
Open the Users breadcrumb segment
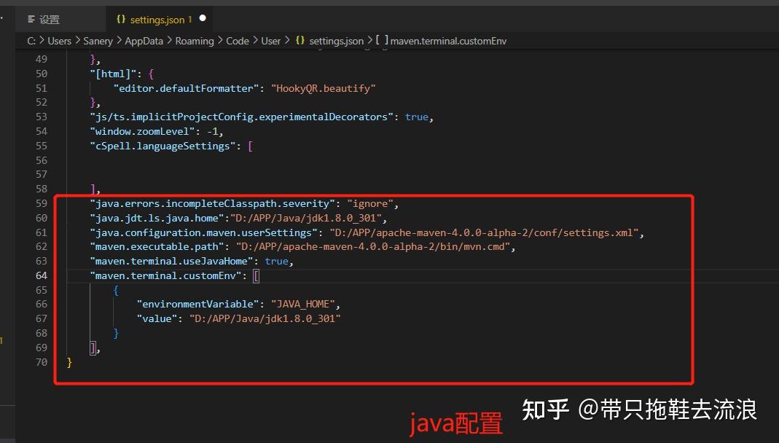pos(59,41)
